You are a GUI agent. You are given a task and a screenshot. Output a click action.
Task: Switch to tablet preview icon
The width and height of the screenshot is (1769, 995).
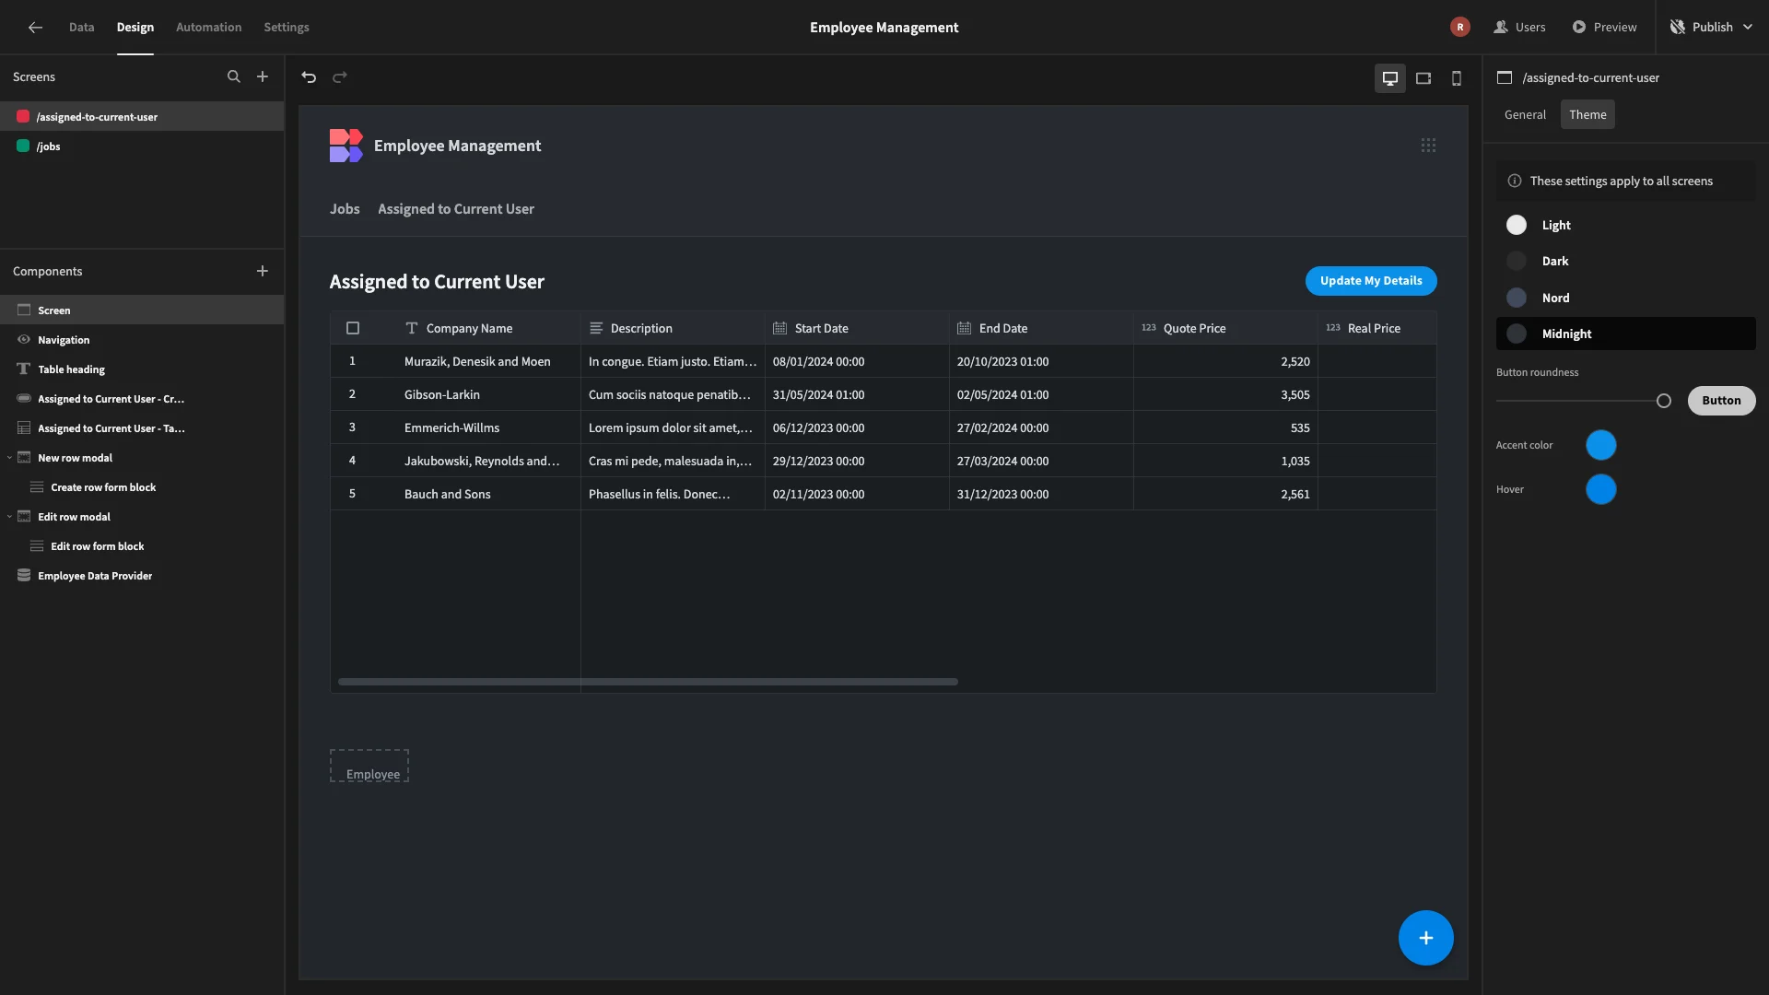point(1423,78)
